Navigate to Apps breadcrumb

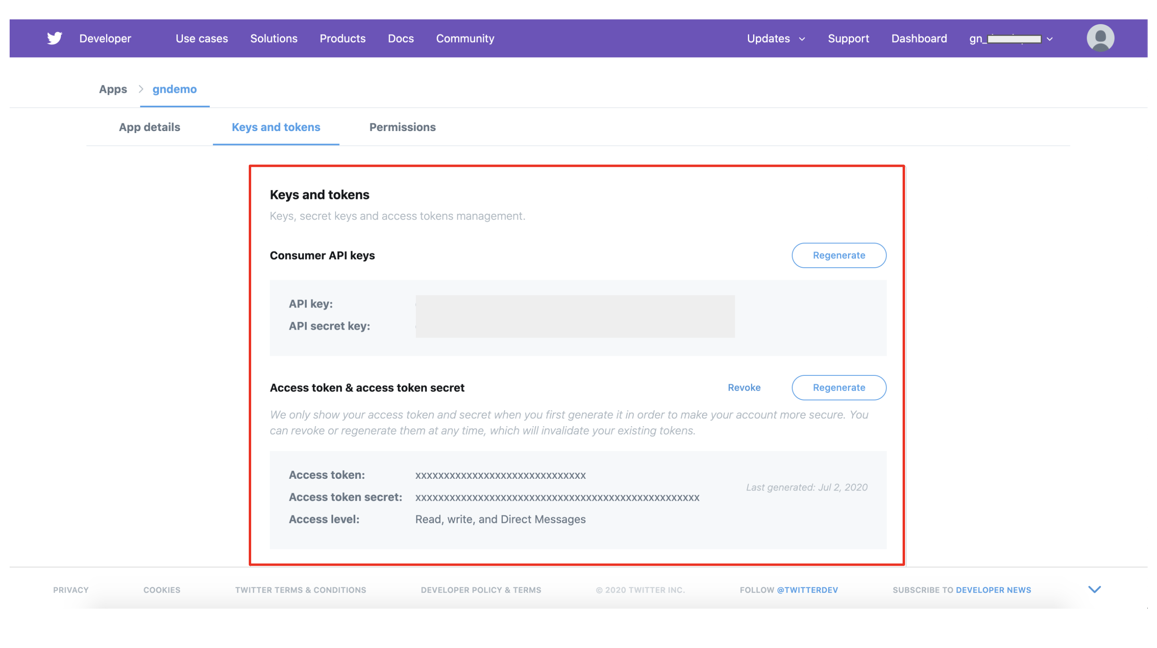pos(113,89)
